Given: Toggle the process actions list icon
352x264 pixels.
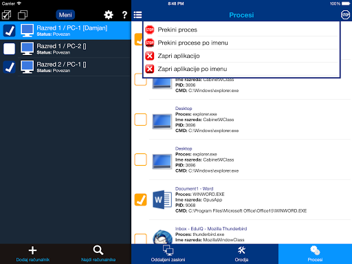Looking at the screenshot, I should [137, 15].
